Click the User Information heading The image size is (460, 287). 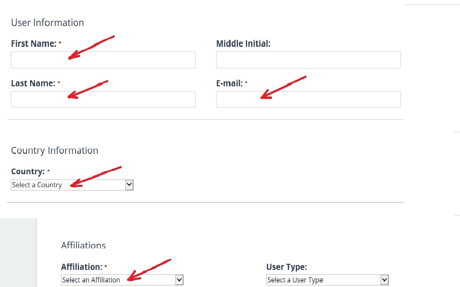click(x=47, y=23)
